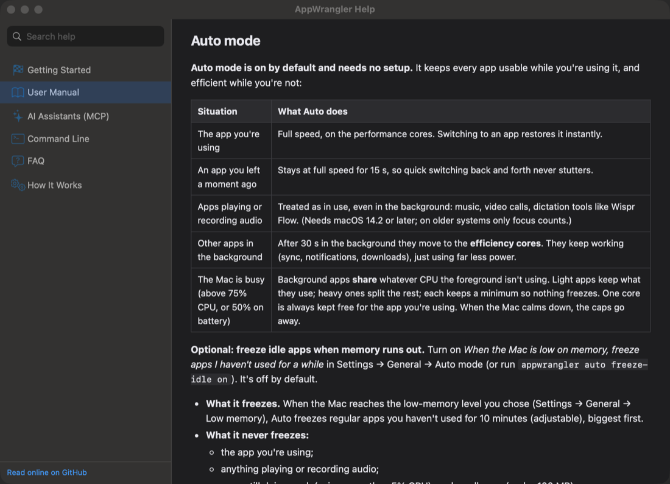This screenshot has width=670, height=484.
Task: Click the AI Assistants sparkle icon
Action: 18,116
